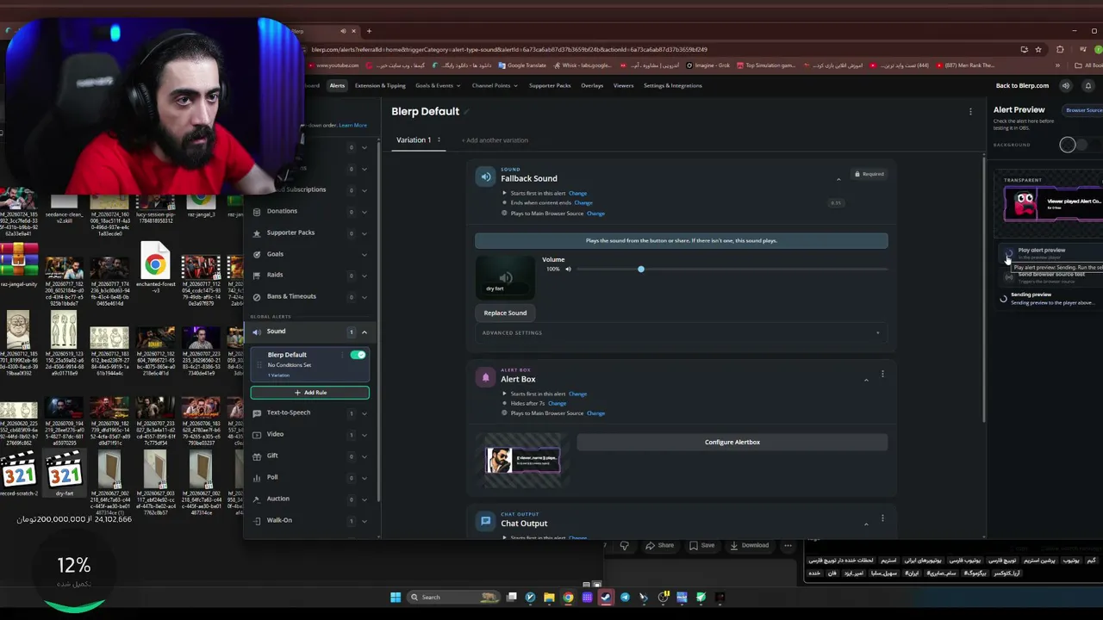Open Extension & Tipping tab
The image size is (1103, 620).
[380, 85]
